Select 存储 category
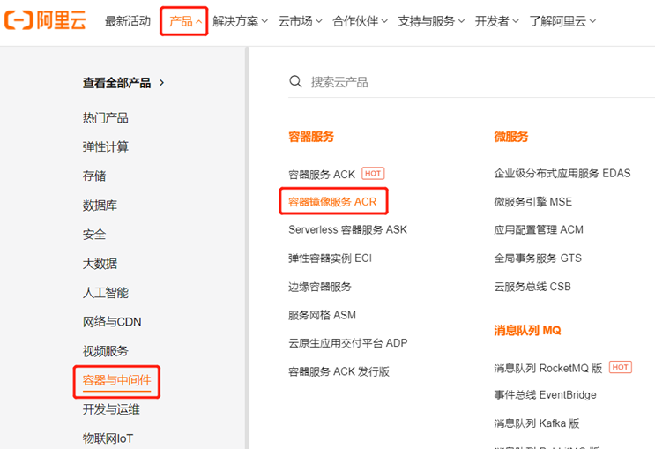Screen dimensions: 655x449 point(94,176)
